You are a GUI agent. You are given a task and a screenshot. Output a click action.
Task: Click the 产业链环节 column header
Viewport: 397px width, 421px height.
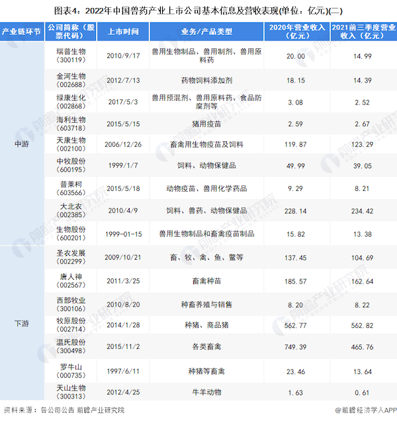pos(22,32)
